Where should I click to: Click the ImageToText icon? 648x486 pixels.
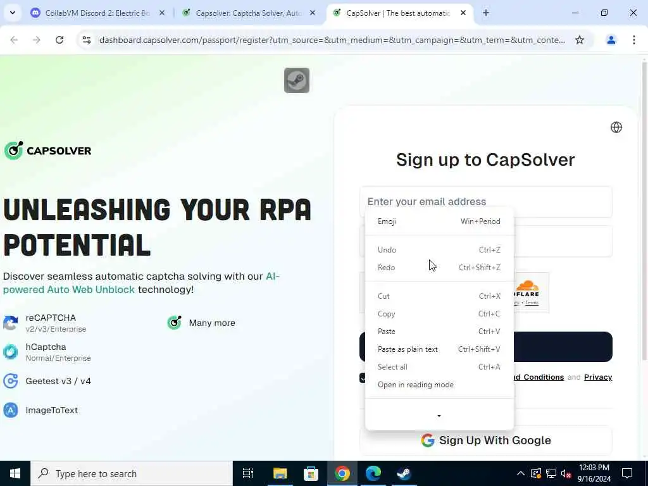click(x=10, y=410)
